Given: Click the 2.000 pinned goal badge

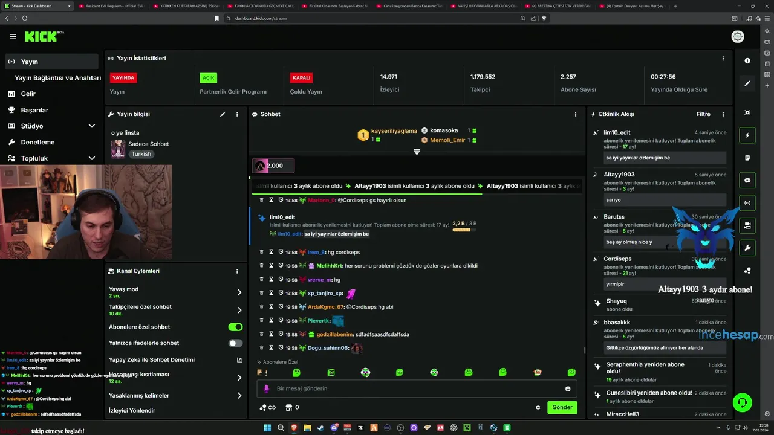Looking at the screenshot, I should [273, 166].
